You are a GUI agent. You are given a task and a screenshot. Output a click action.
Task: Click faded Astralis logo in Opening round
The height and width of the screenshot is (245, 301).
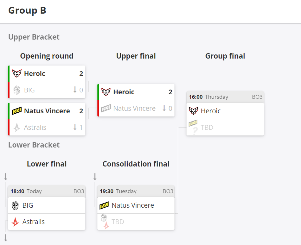(x=17, y=127)
